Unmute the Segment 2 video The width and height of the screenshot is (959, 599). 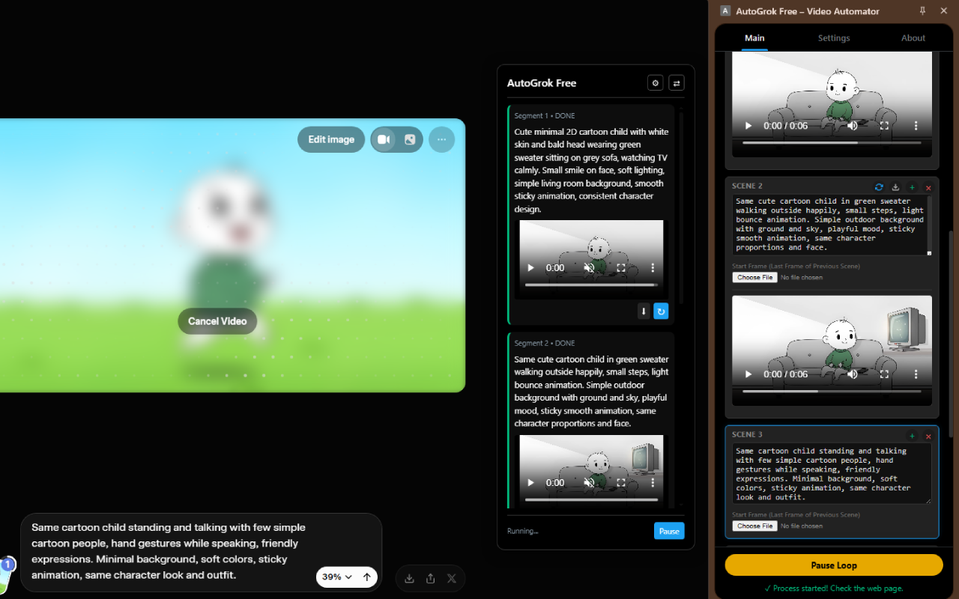pos(590,483)
